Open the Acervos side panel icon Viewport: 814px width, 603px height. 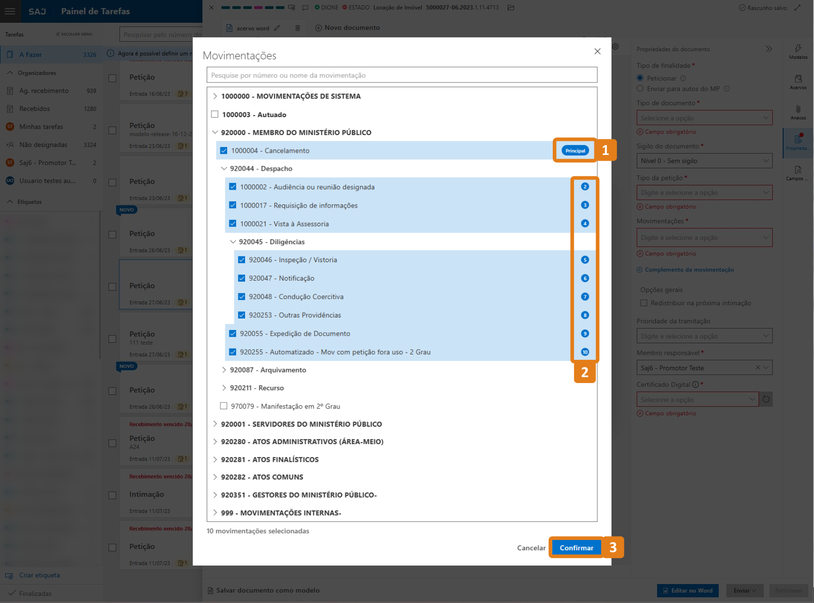[x=798, y=82]
